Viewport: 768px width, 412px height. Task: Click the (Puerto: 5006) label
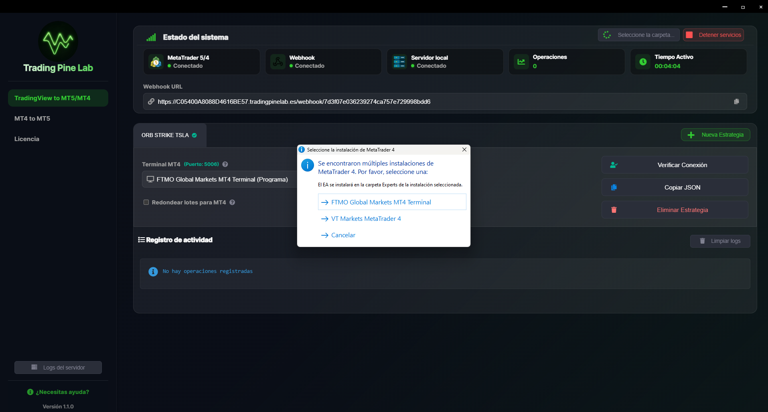(x=201, y=164)
